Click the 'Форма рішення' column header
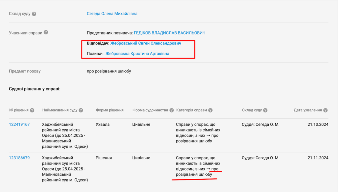The height and width of the screenshot is (192, 338). (110, 110)
